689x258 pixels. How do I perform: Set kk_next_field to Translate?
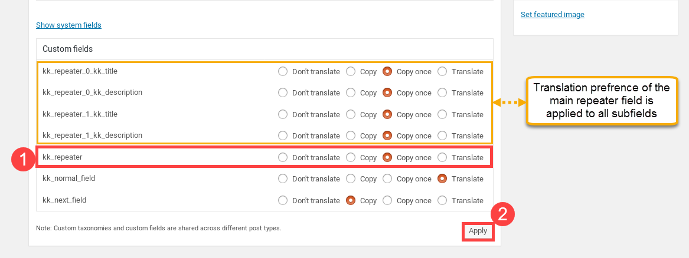coord(442,201)
